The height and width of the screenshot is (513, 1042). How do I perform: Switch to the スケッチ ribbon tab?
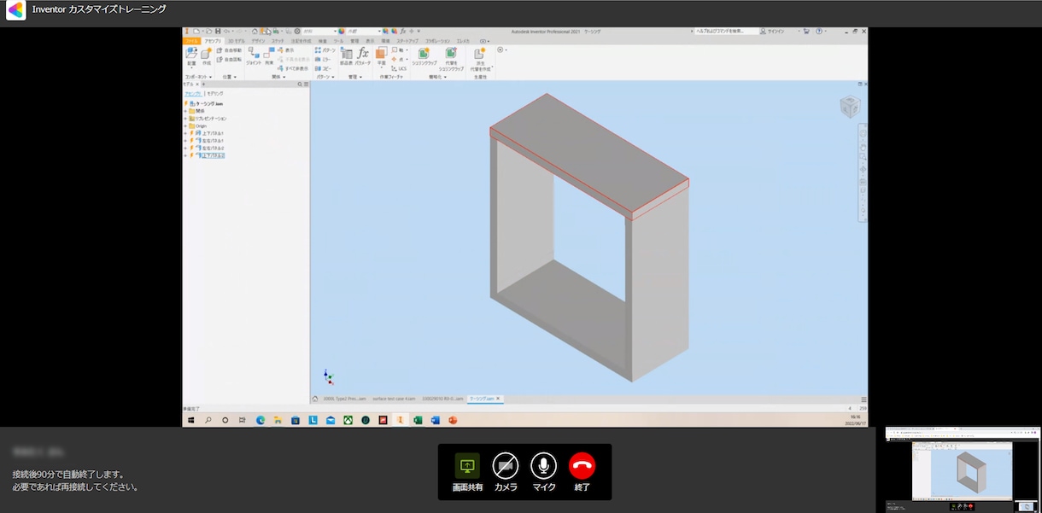tap(278, 40)
